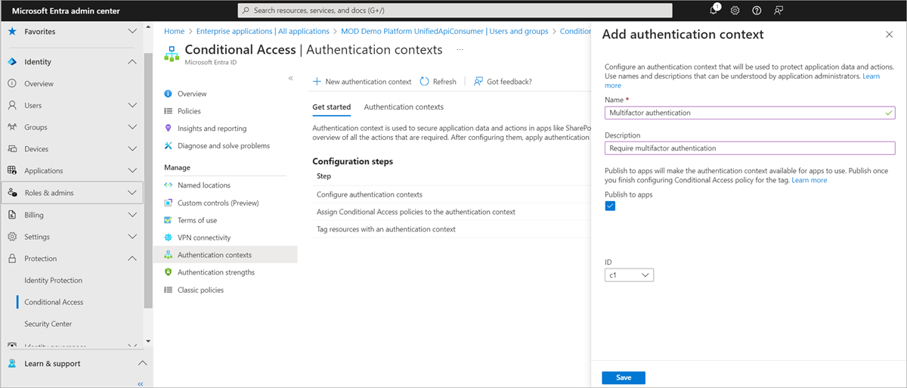This screenshot has width=907, height=388.
Task: Click the Named locations icon
Action: pos(169,185)
